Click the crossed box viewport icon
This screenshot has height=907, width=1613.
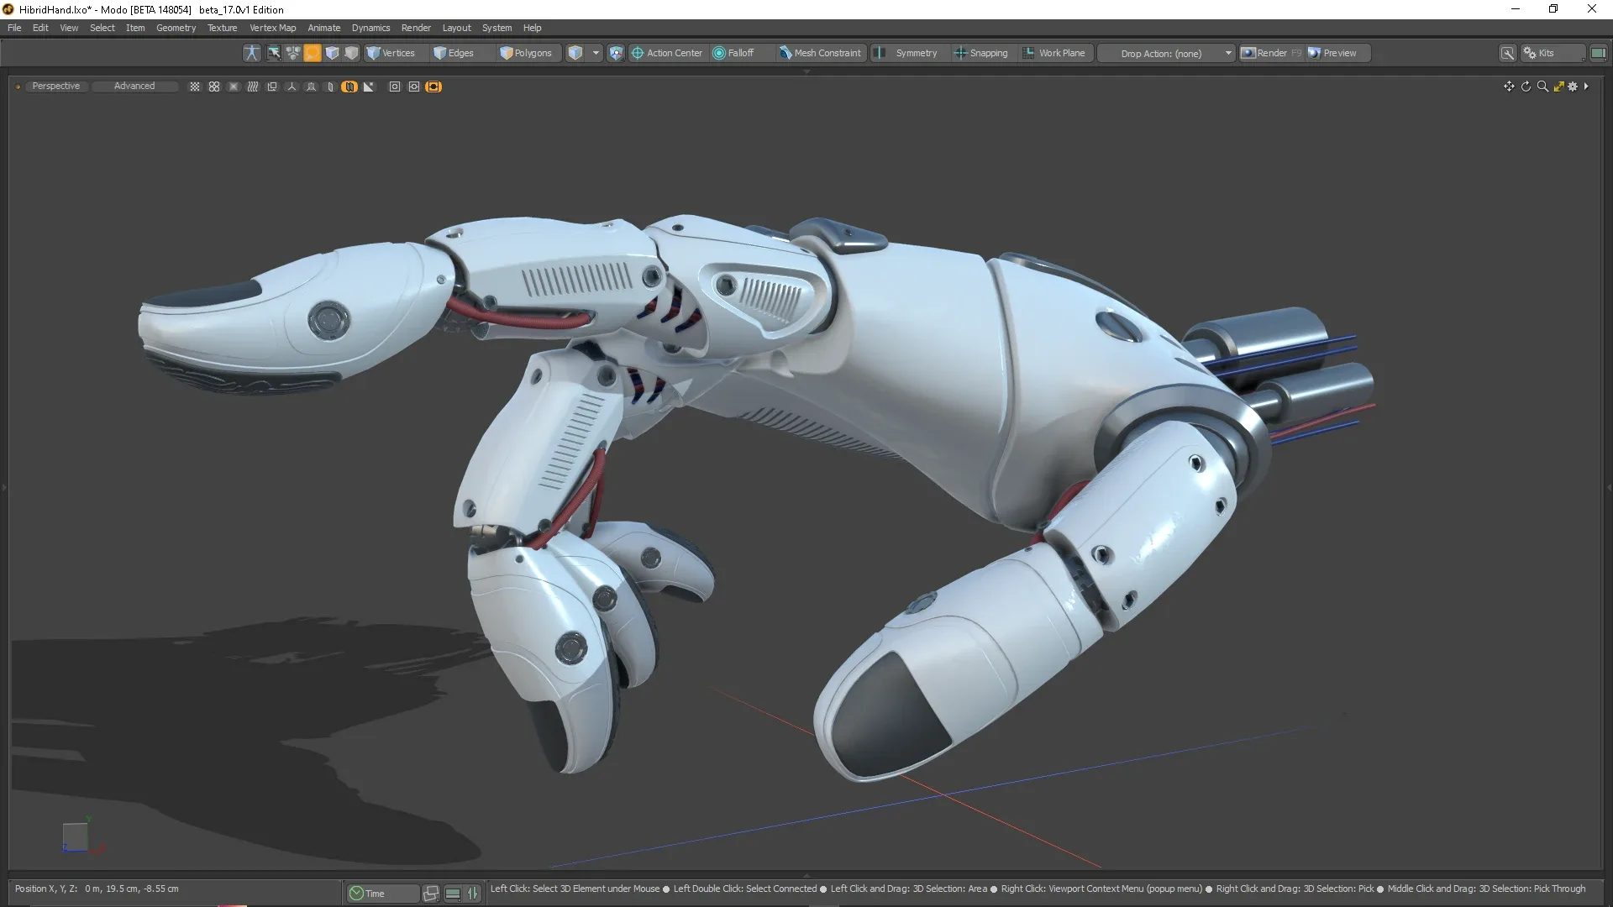(234, 87)
